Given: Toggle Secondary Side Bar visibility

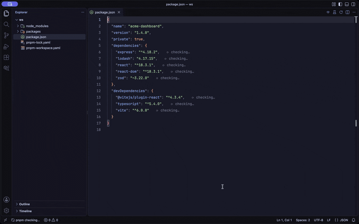Looking at the screenshot, I should click(x=353, y=4).
